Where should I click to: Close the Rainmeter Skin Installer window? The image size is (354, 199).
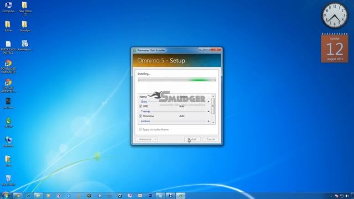(x=216, y=50)
